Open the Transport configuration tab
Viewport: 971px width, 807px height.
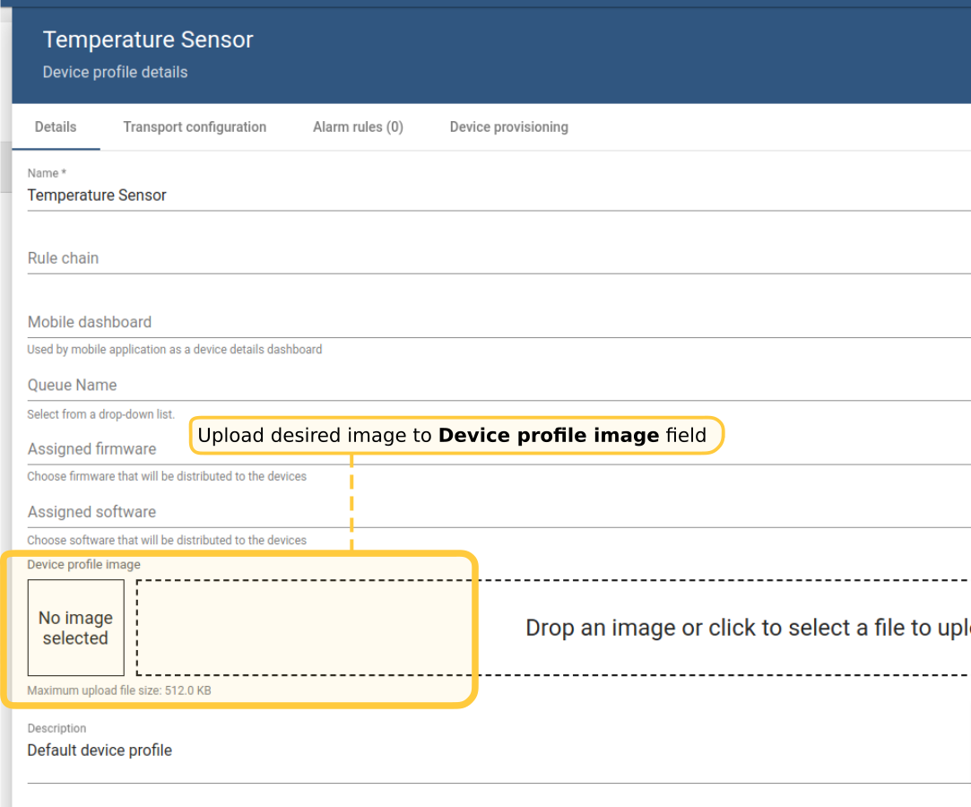[x=195, y=127]
